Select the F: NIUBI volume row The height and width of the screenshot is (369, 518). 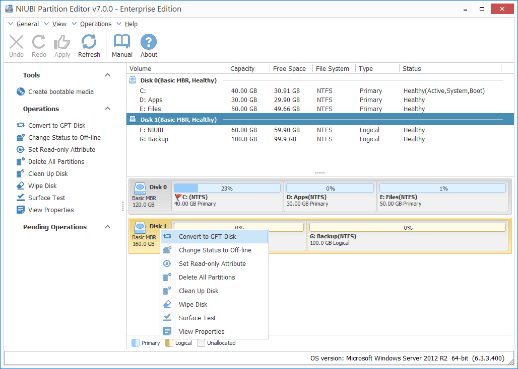320,130
